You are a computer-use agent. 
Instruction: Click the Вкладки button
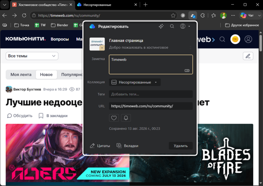coord(127,146)
